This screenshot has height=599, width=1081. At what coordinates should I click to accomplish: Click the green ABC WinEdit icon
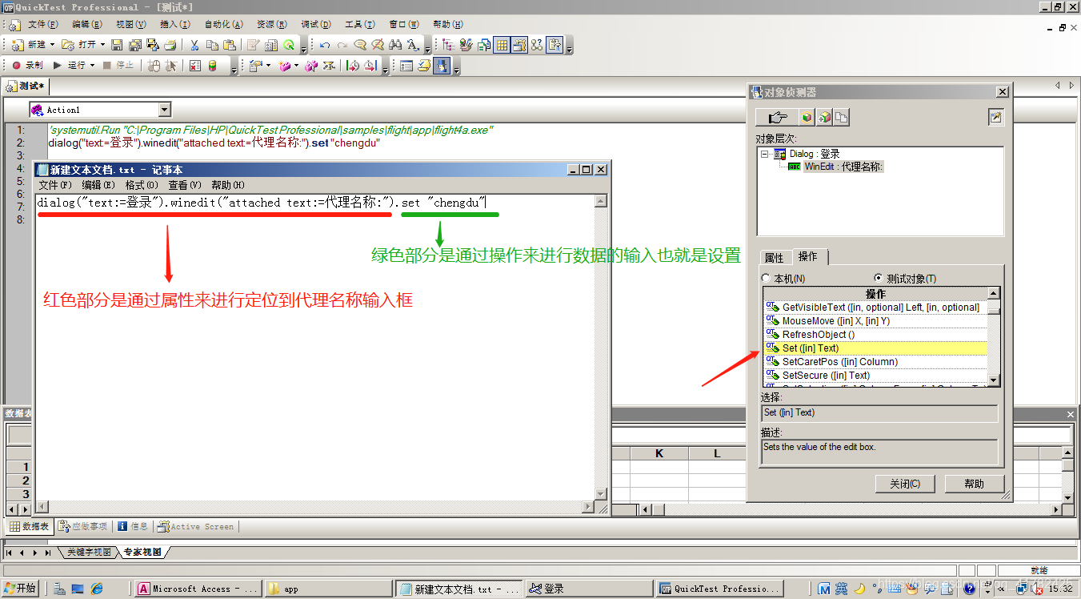click(x=794, y=167)
